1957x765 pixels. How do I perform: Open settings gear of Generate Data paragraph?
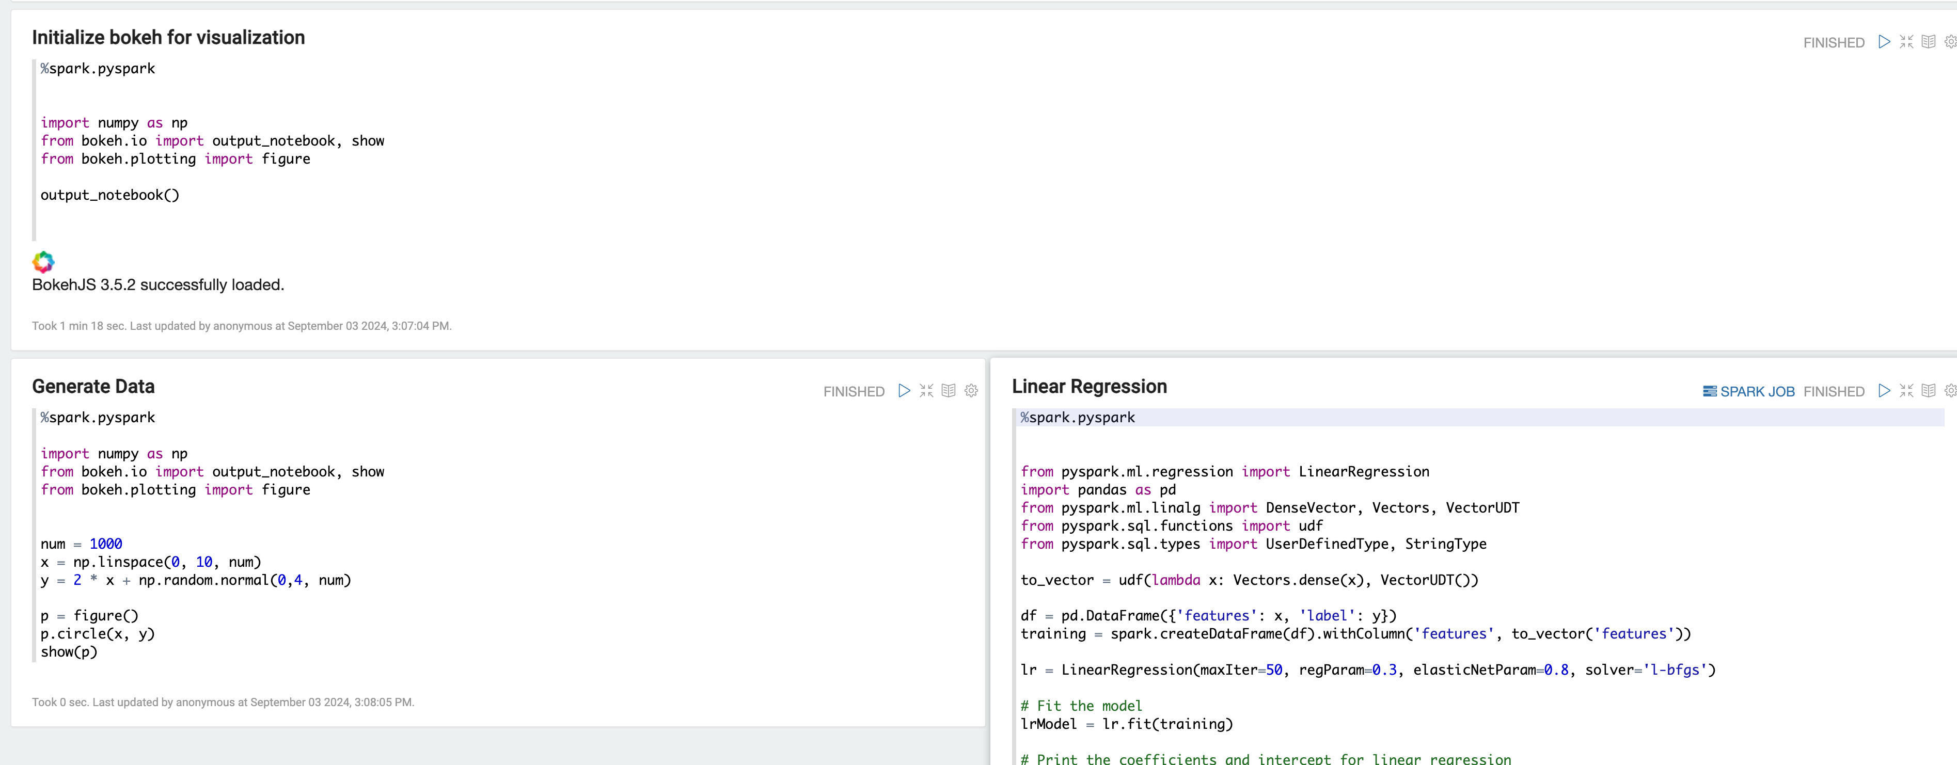(971, 390)
